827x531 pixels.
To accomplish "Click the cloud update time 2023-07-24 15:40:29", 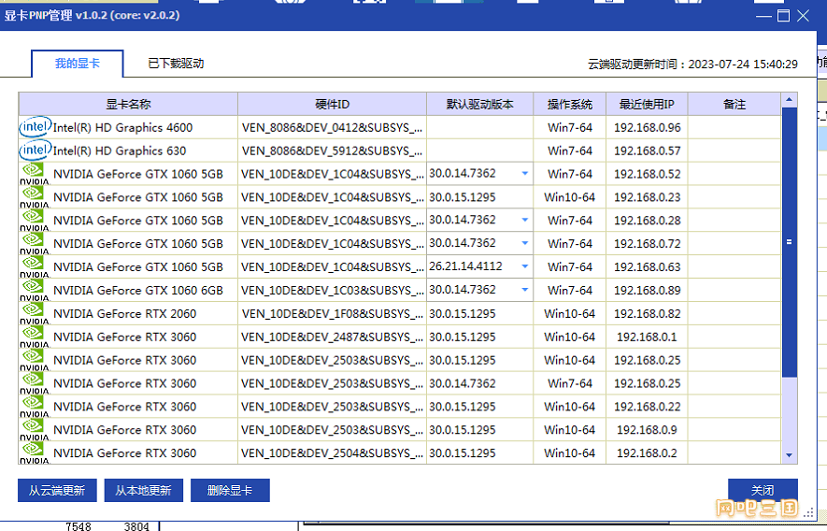I will pos(743,64).
